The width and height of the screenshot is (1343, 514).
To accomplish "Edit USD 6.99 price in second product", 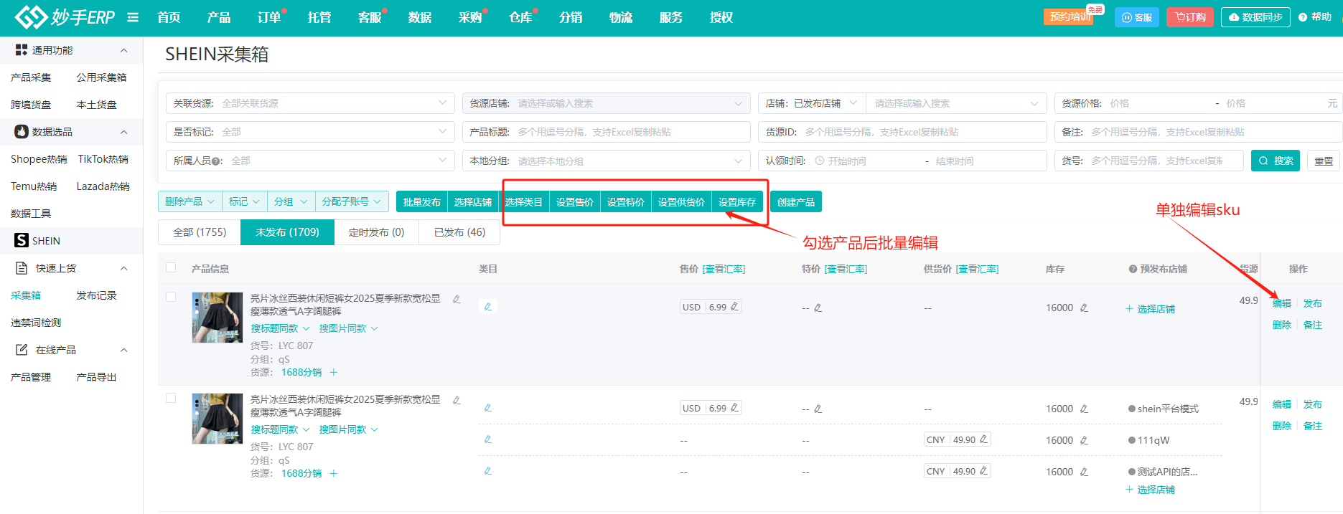I will pyautogui.click(x=734, y=408).
